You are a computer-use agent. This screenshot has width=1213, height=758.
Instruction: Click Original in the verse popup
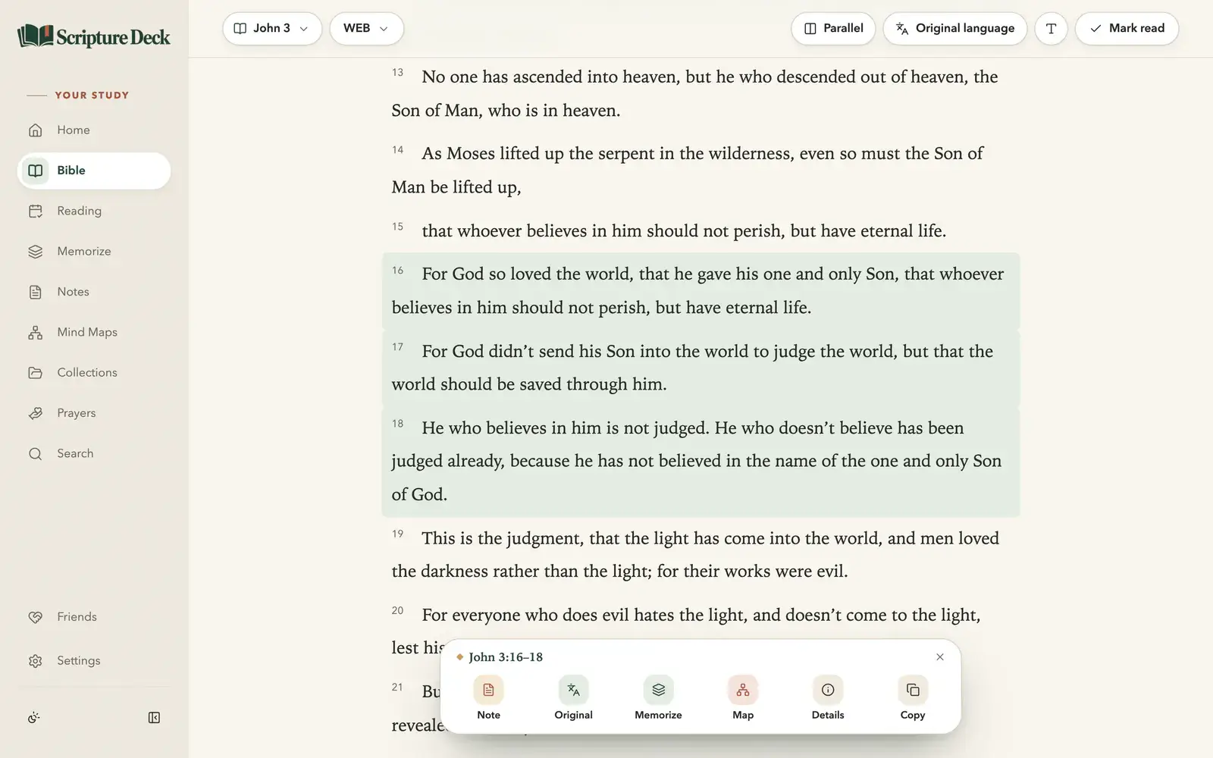pos(573,697)
